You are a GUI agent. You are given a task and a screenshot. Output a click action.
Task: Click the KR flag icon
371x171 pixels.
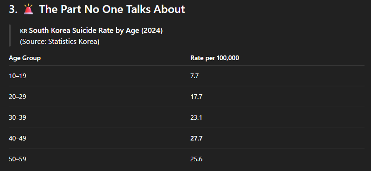[24, 31]
